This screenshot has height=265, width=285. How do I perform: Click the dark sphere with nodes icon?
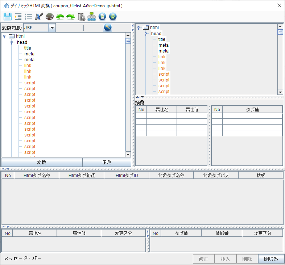click(50, 17)
